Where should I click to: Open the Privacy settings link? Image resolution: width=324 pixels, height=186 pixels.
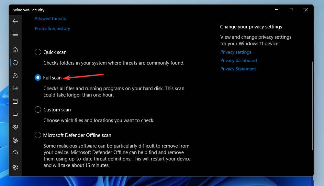pos(236,52)
